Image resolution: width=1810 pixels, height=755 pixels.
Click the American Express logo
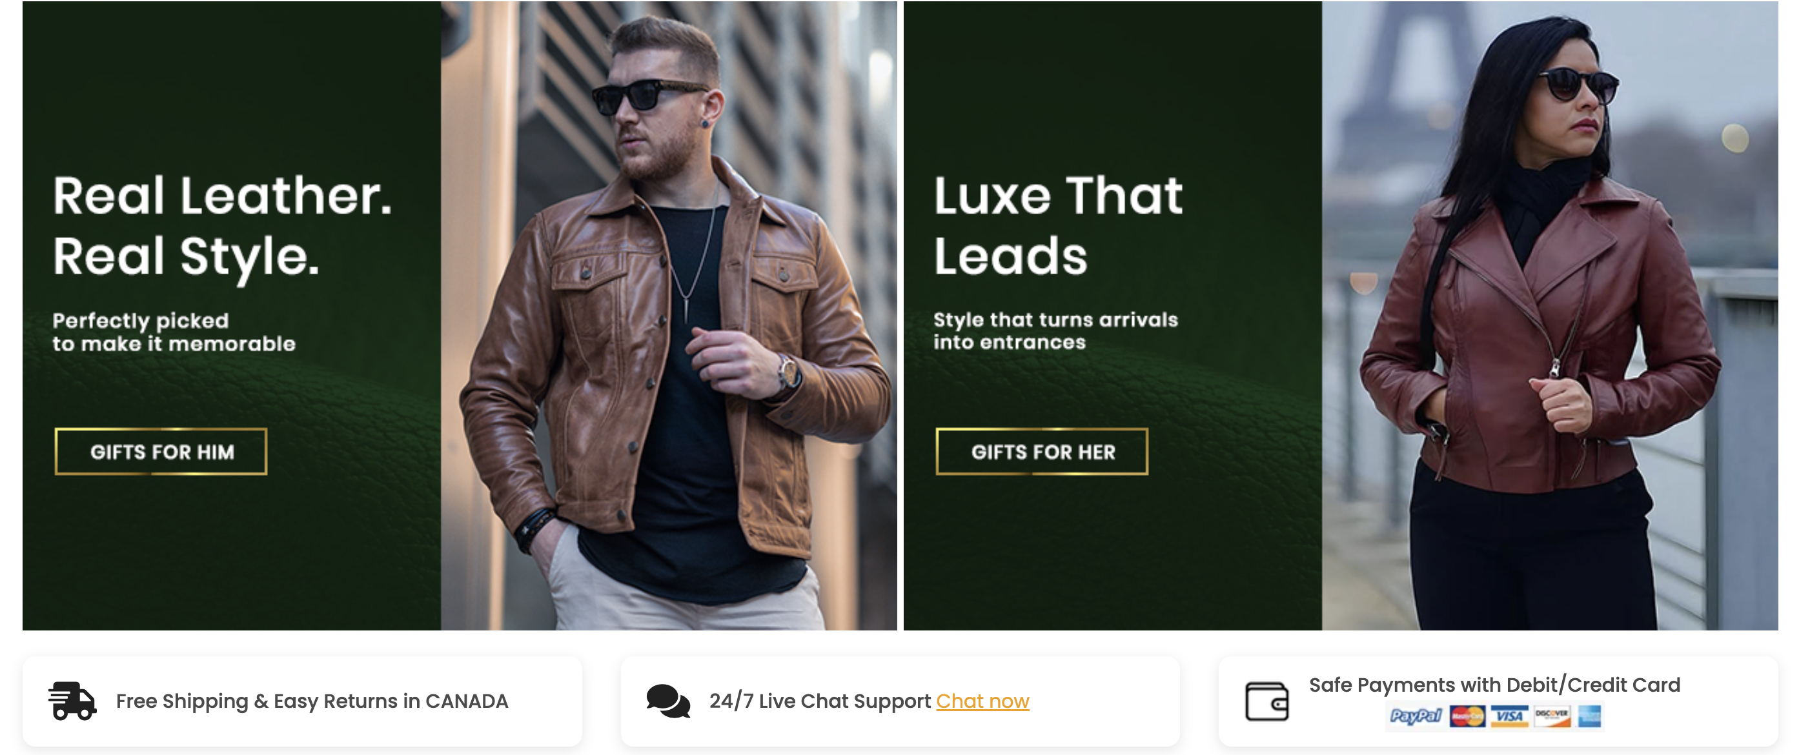click(1589, 716)
